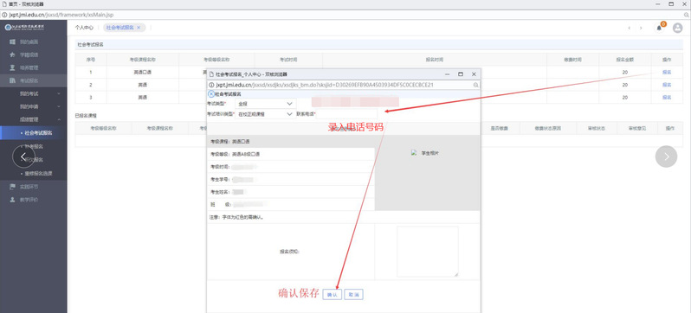Click the flag icon for 实践环节
The width and height of the screenshot is (691, 313).
(12, 187)
